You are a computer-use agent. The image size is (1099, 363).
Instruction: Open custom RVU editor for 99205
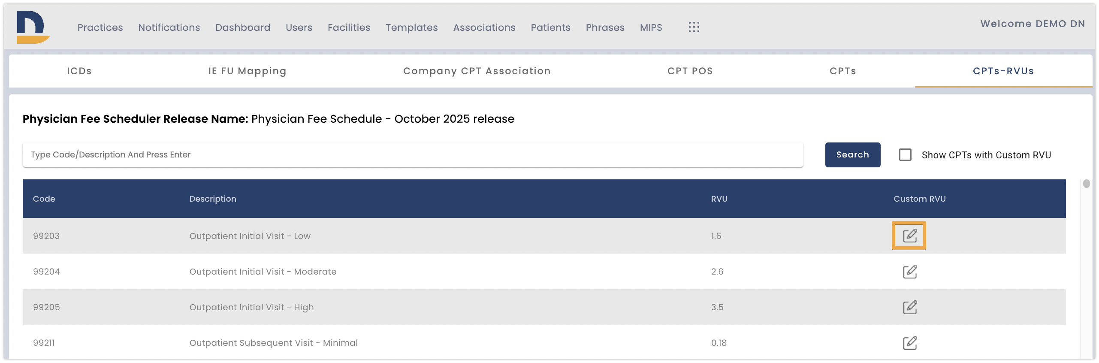(909, 307)
